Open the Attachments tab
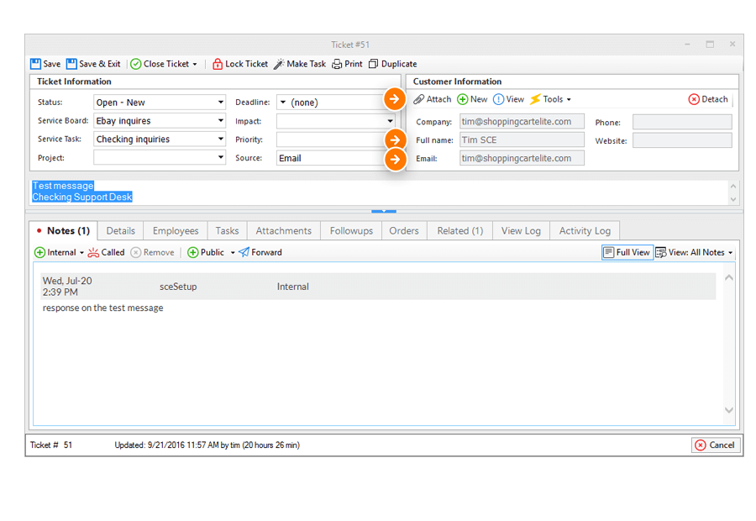 point(284,230)
